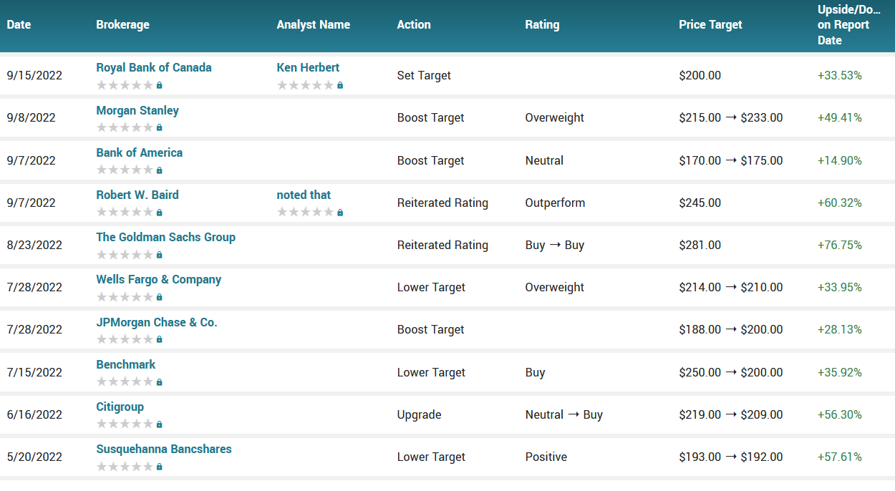Select price target '$250.00 → $200.00'
Screen dimensions: 895x491
coord(730,372)
